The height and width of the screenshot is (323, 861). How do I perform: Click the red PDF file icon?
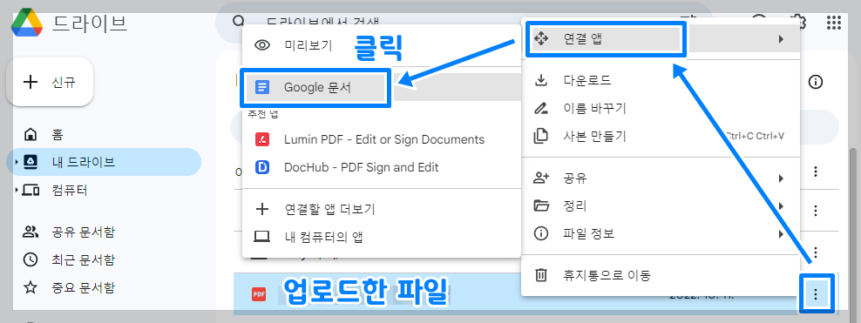pos(259,294)
